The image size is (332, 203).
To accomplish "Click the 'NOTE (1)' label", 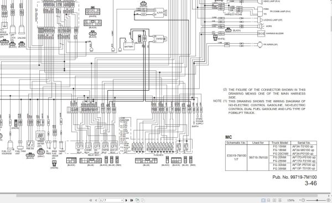I will [x=220, y=101].
